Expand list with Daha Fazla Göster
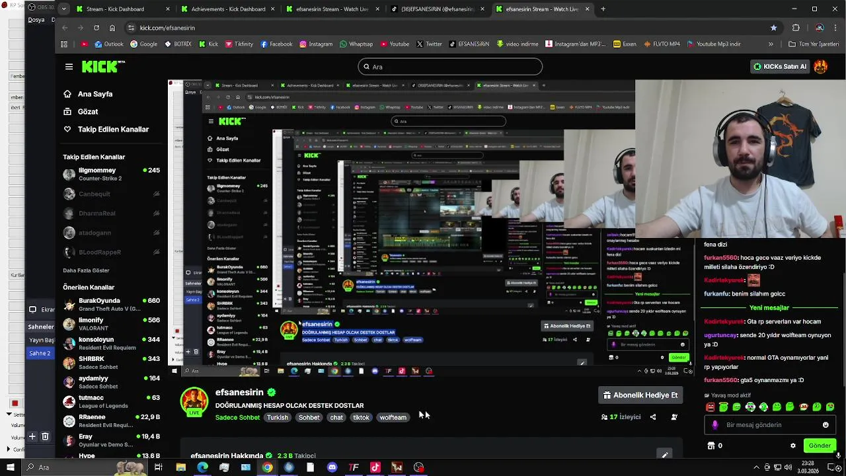This screenshot has width=846, height=476. coord(86,270)
